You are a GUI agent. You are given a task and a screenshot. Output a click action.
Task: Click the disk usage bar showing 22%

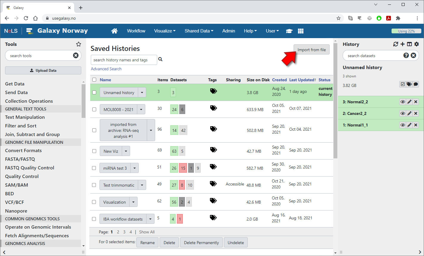point(406,31)
